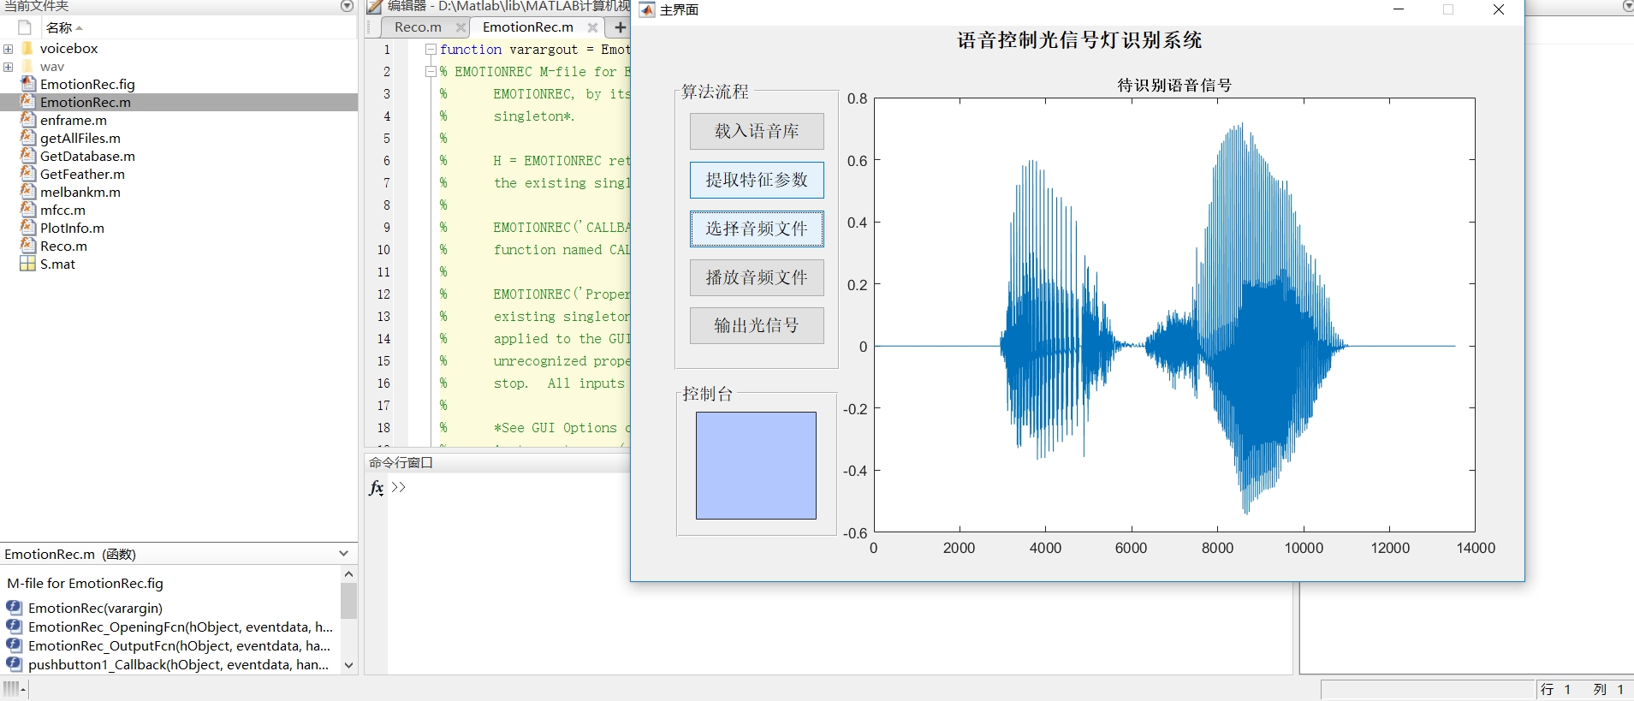Image resolution: width=1634 pixels, height=701 pixels.
Task: Click 'function varargout' on line 1
Action: (x=509, y=50)
